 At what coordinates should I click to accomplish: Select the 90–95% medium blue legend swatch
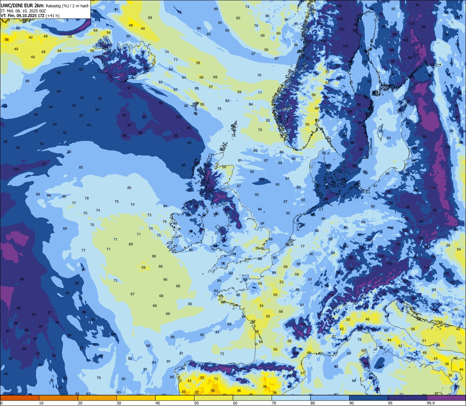pos(368,398)
